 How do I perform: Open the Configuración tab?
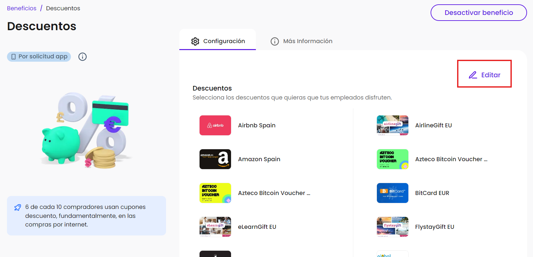(x=218, y=41)
